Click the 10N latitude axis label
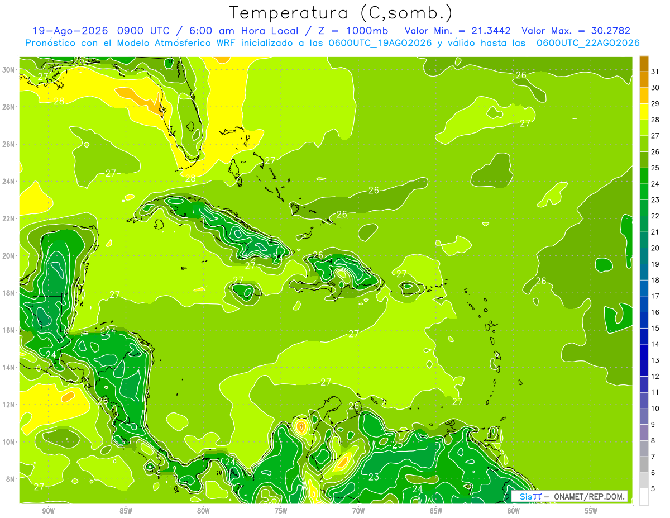 (x=9, y=442)
